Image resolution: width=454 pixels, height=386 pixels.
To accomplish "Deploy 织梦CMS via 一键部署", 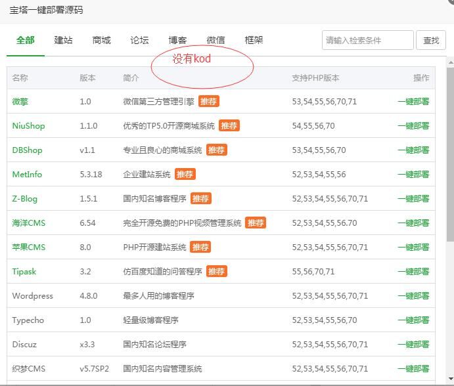I will tap(413, 369).
